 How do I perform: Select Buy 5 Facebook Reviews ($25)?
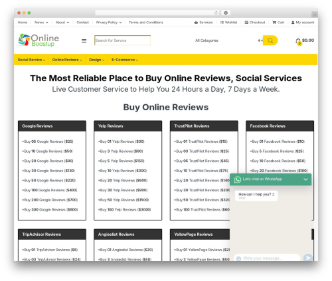coord(277,151)
